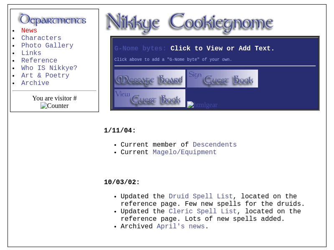
Task: Open the Druid Spell List link
Action: point(200,196)
